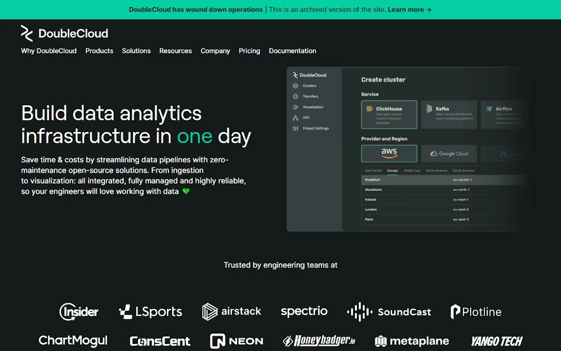Select the Kafka service card
This screenshot has height=351, width=561.
tap(449, 115)
